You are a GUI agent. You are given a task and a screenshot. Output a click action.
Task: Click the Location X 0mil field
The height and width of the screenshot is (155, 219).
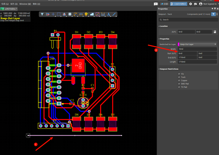click(x=186, y=32)
